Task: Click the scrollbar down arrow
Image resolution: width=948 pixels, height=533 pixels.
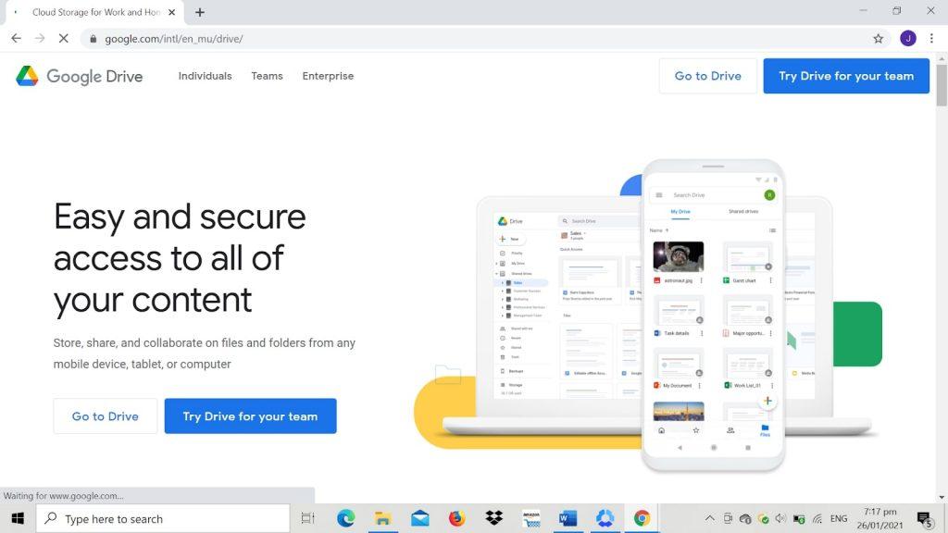Action: point(942,497)
